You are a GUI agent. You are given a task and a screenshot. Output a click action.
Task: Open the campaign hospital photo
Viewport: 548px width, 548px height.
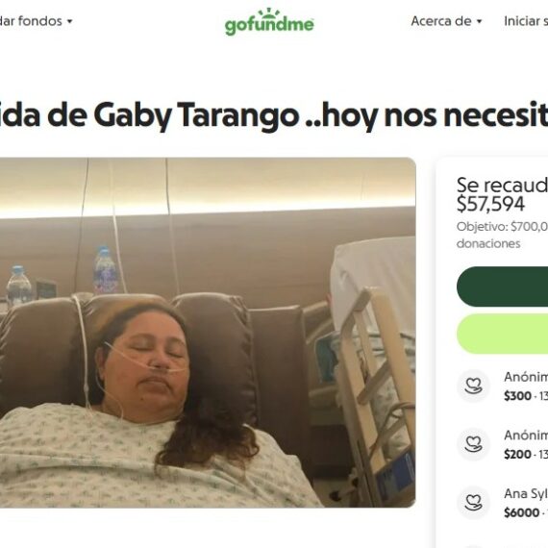click(208, 333)
